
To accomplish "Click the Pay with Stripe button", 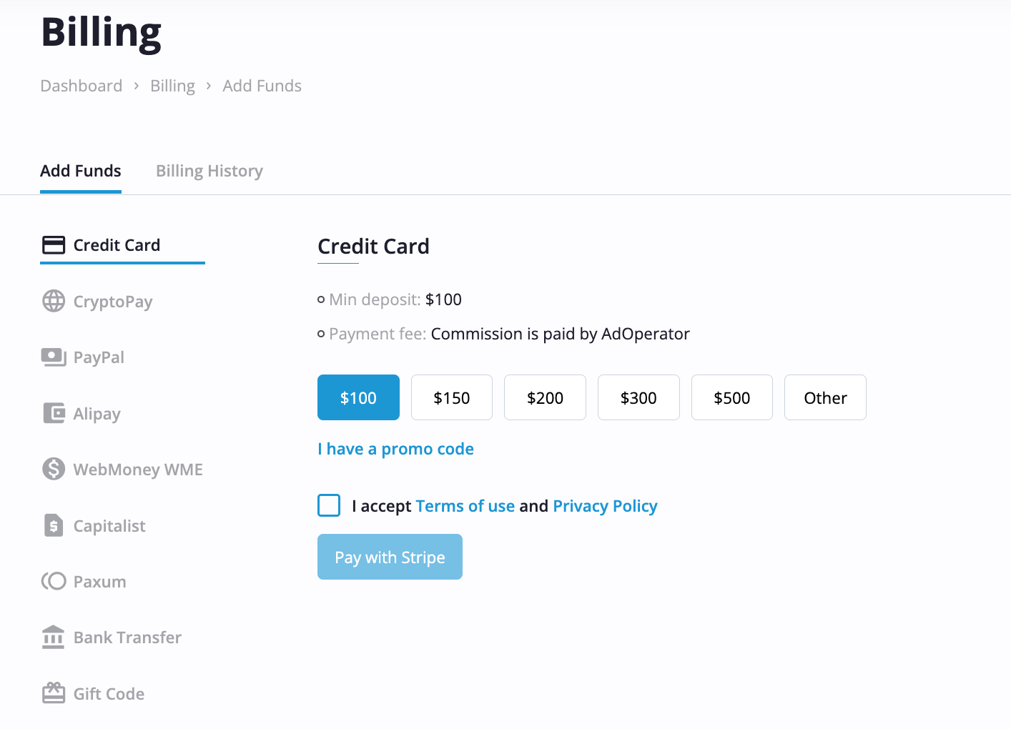I will tap(390, 557).
